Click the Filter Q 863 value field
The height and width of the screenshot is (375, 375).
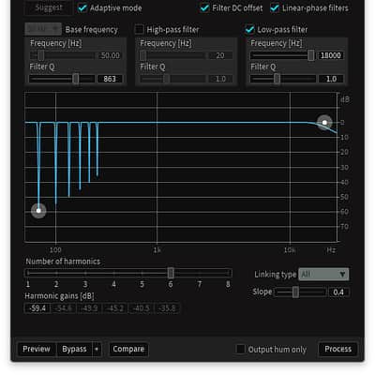(x=110, y=79)
